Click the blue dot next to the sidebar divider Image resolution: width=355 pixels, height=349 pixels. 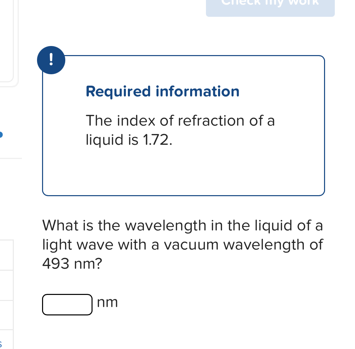1,134
